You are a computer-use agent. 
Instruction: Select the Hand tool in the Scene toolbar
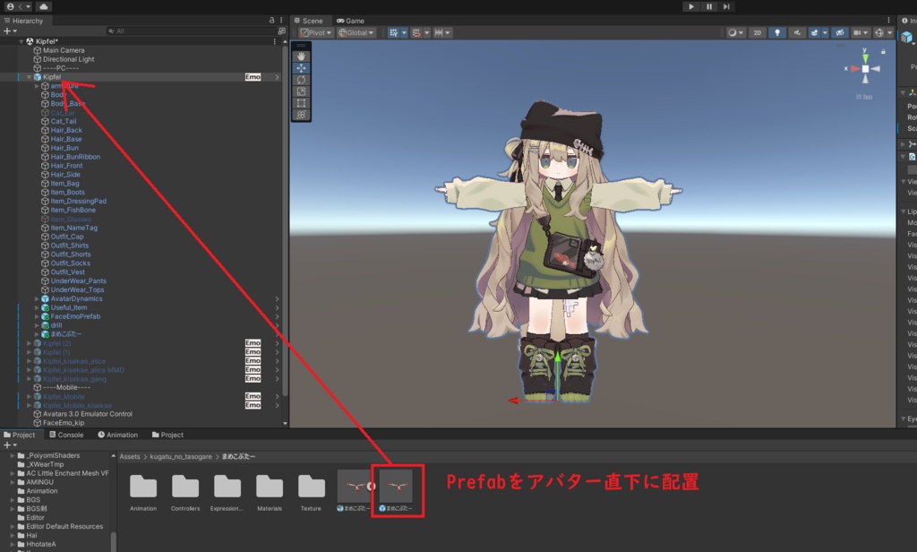302,56
